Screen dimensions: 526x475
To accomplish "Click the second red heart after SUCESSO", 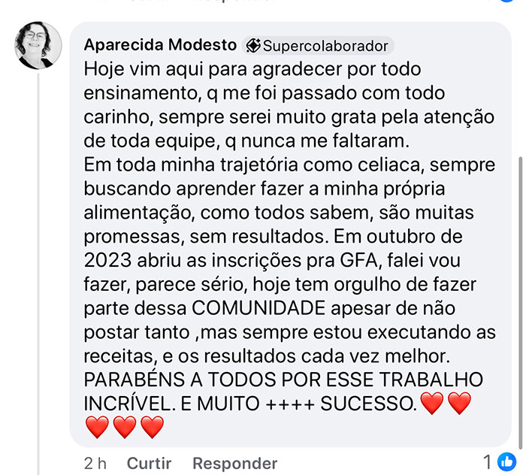I will coord(460,403).
